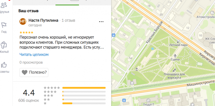
Task: Click Красных Борцов street label
Action: (x=154, y=32)
